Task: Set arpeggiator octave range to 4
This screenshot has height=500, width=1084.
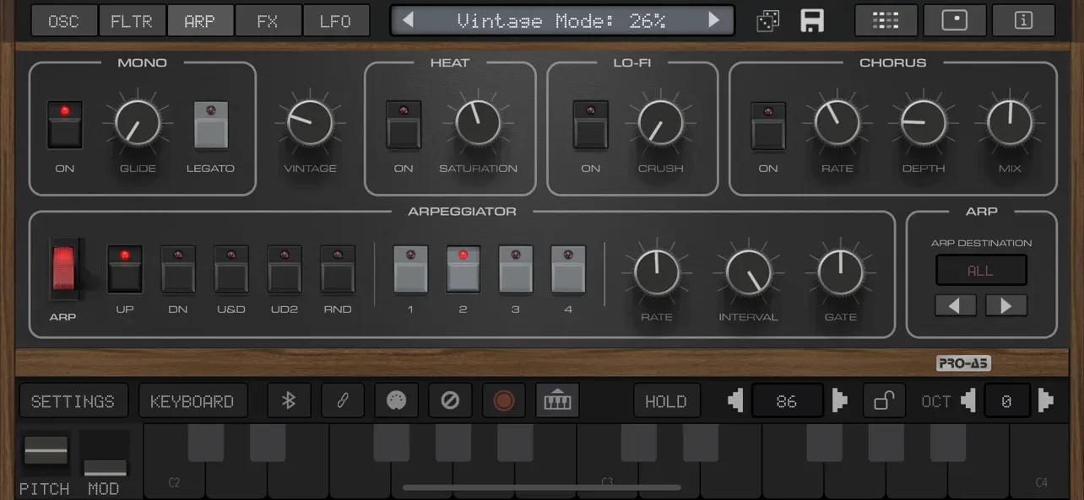Action: (568, 270)
